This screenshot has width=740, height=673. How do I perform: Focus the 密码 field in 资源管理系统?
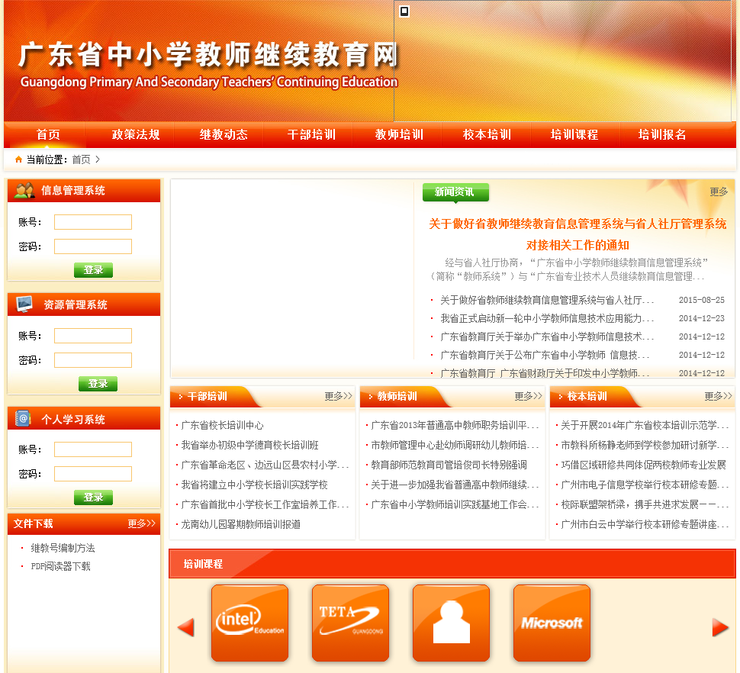point(93,360)
